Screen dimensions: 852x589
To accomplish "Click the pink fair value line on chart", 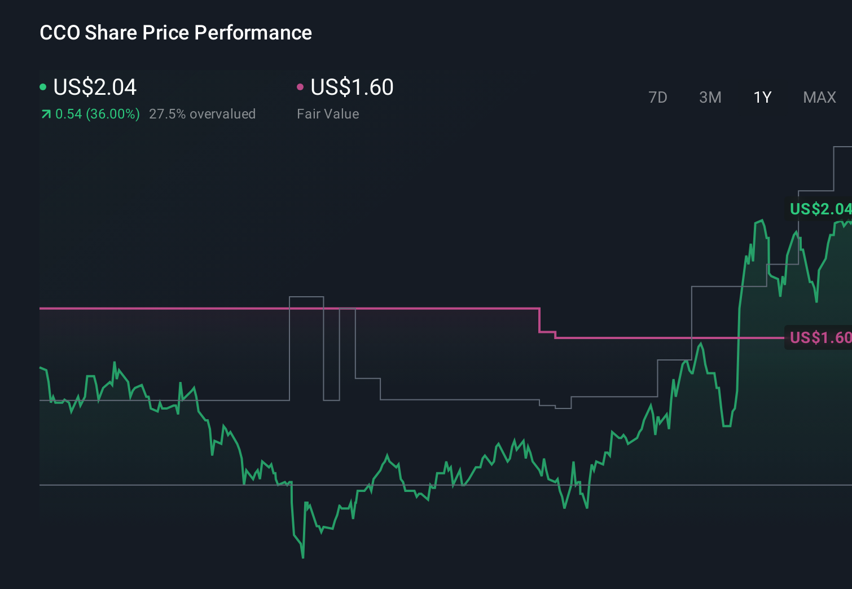I will (282, 309).
